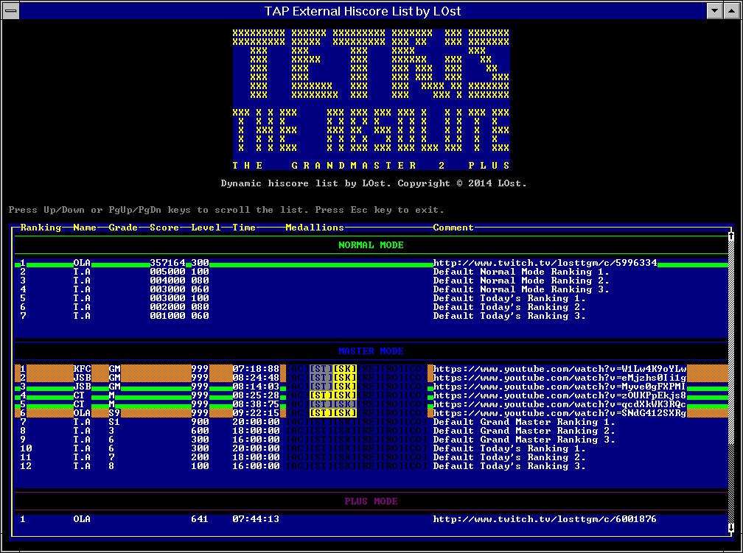Select the PLUS MODE section heading
Screen dimensions: 743x553
pyautogui.click(x=371, y=501)
